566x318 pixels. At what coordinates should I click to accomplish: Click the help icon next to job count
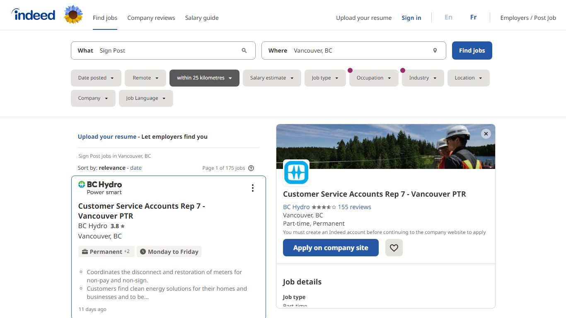(251, 168)
